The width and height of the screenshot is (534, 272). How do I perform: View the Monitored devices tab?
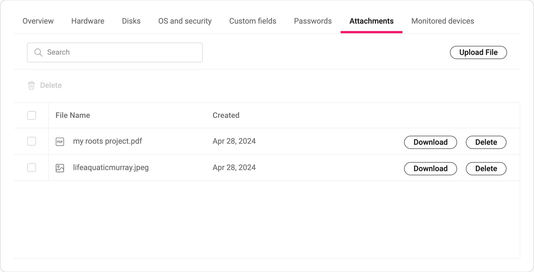(x=443, y=21)
